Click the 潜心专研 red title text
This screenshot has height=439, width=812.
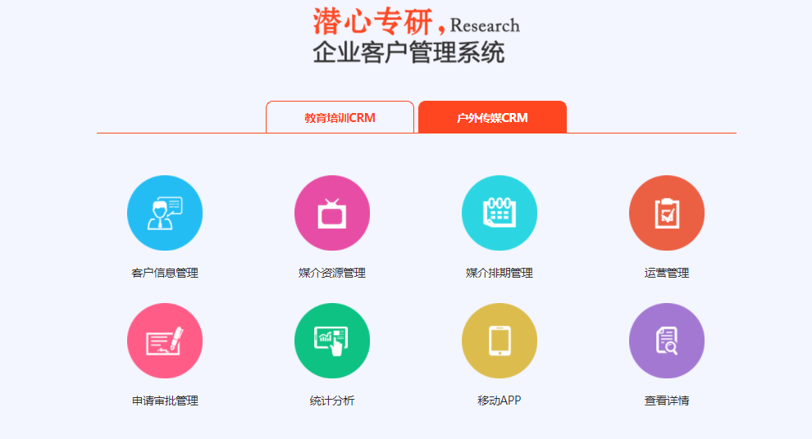tap(373, 22)
